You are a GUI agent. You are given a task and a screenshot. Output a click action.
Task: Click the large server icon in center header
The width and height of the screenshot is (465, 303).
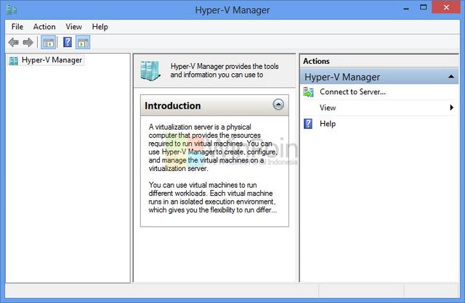[150, 71]
